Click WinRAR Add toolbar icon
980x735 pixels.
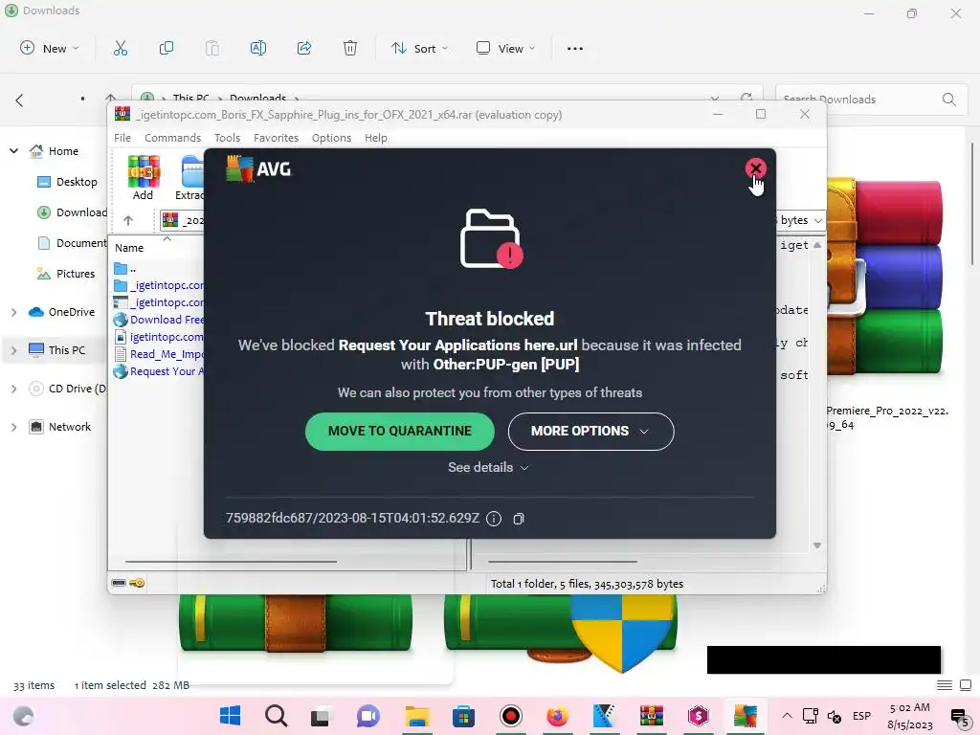click(x=144, y=178)
